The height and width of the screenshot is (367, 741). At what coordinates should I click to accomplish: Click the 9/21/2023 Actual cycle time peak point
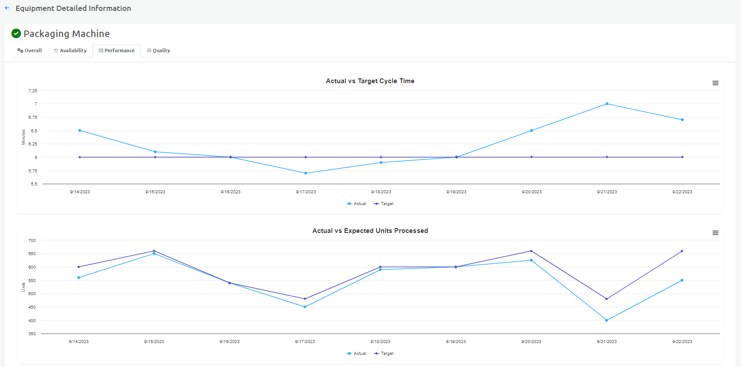607,104
